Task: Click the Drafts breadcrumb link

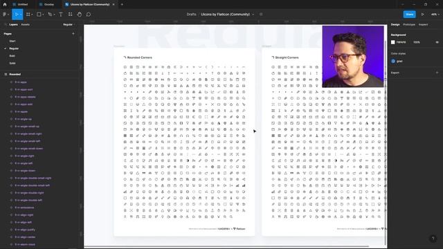Action: click(191, 15)
